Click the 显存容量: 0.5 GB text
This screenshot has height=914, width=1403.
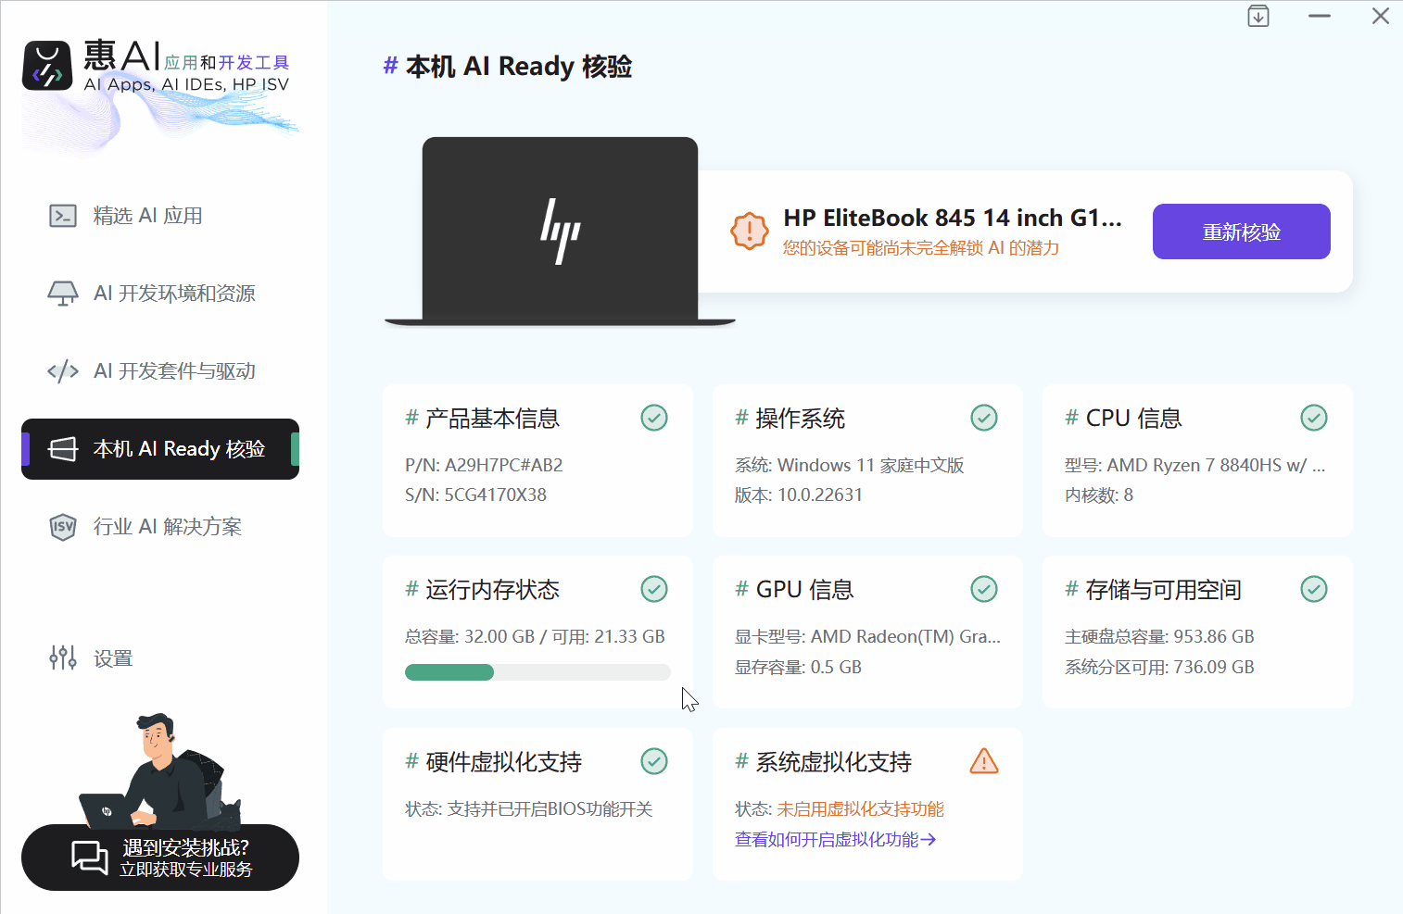[x=798, y=667]
